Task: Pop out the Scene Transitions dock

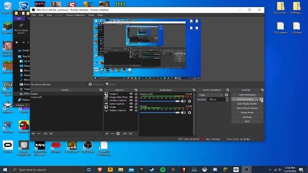Action: [228, 90]
